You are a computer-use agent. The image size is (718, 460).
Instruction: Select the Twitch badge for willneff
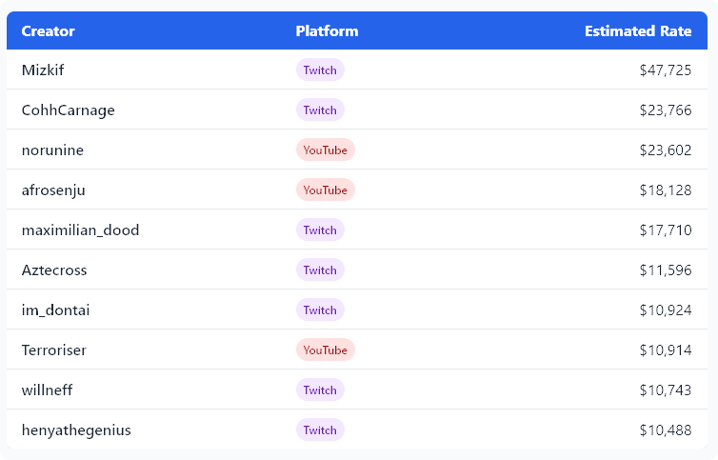(320, 390)
